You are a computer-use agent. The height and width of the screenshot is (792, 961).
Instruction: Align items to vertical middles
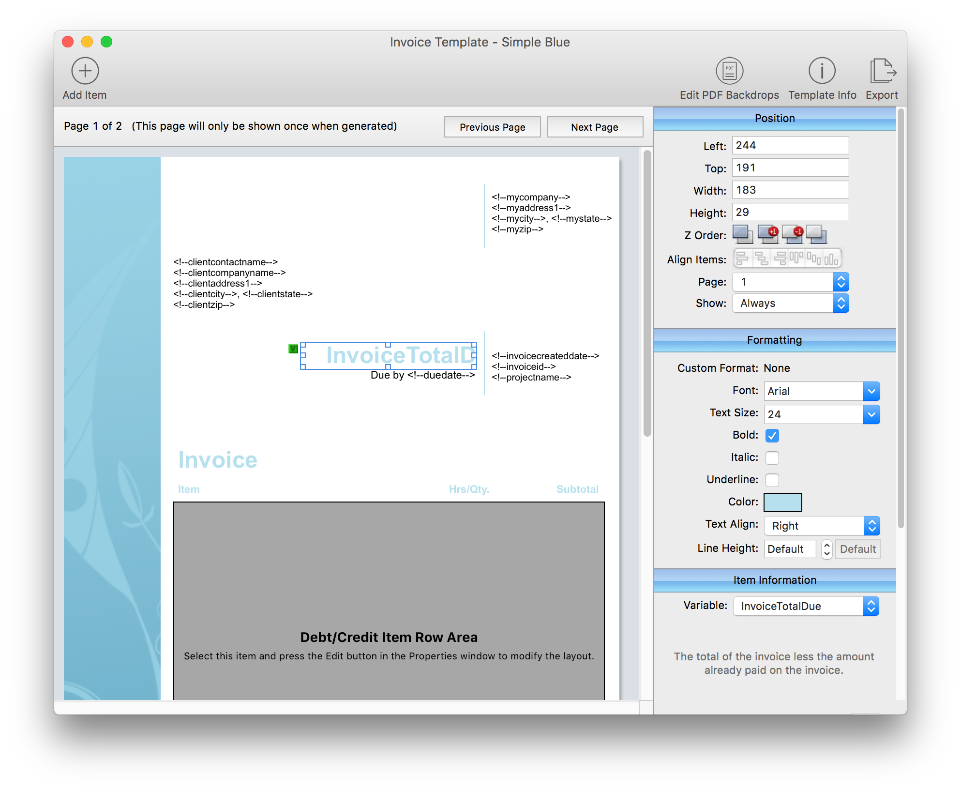[x=814, y=259]
